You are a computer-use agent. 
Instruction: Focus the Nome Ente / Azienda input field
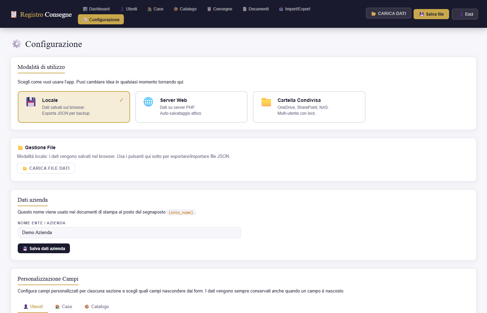pyautogui.click(x=129, y=233)
